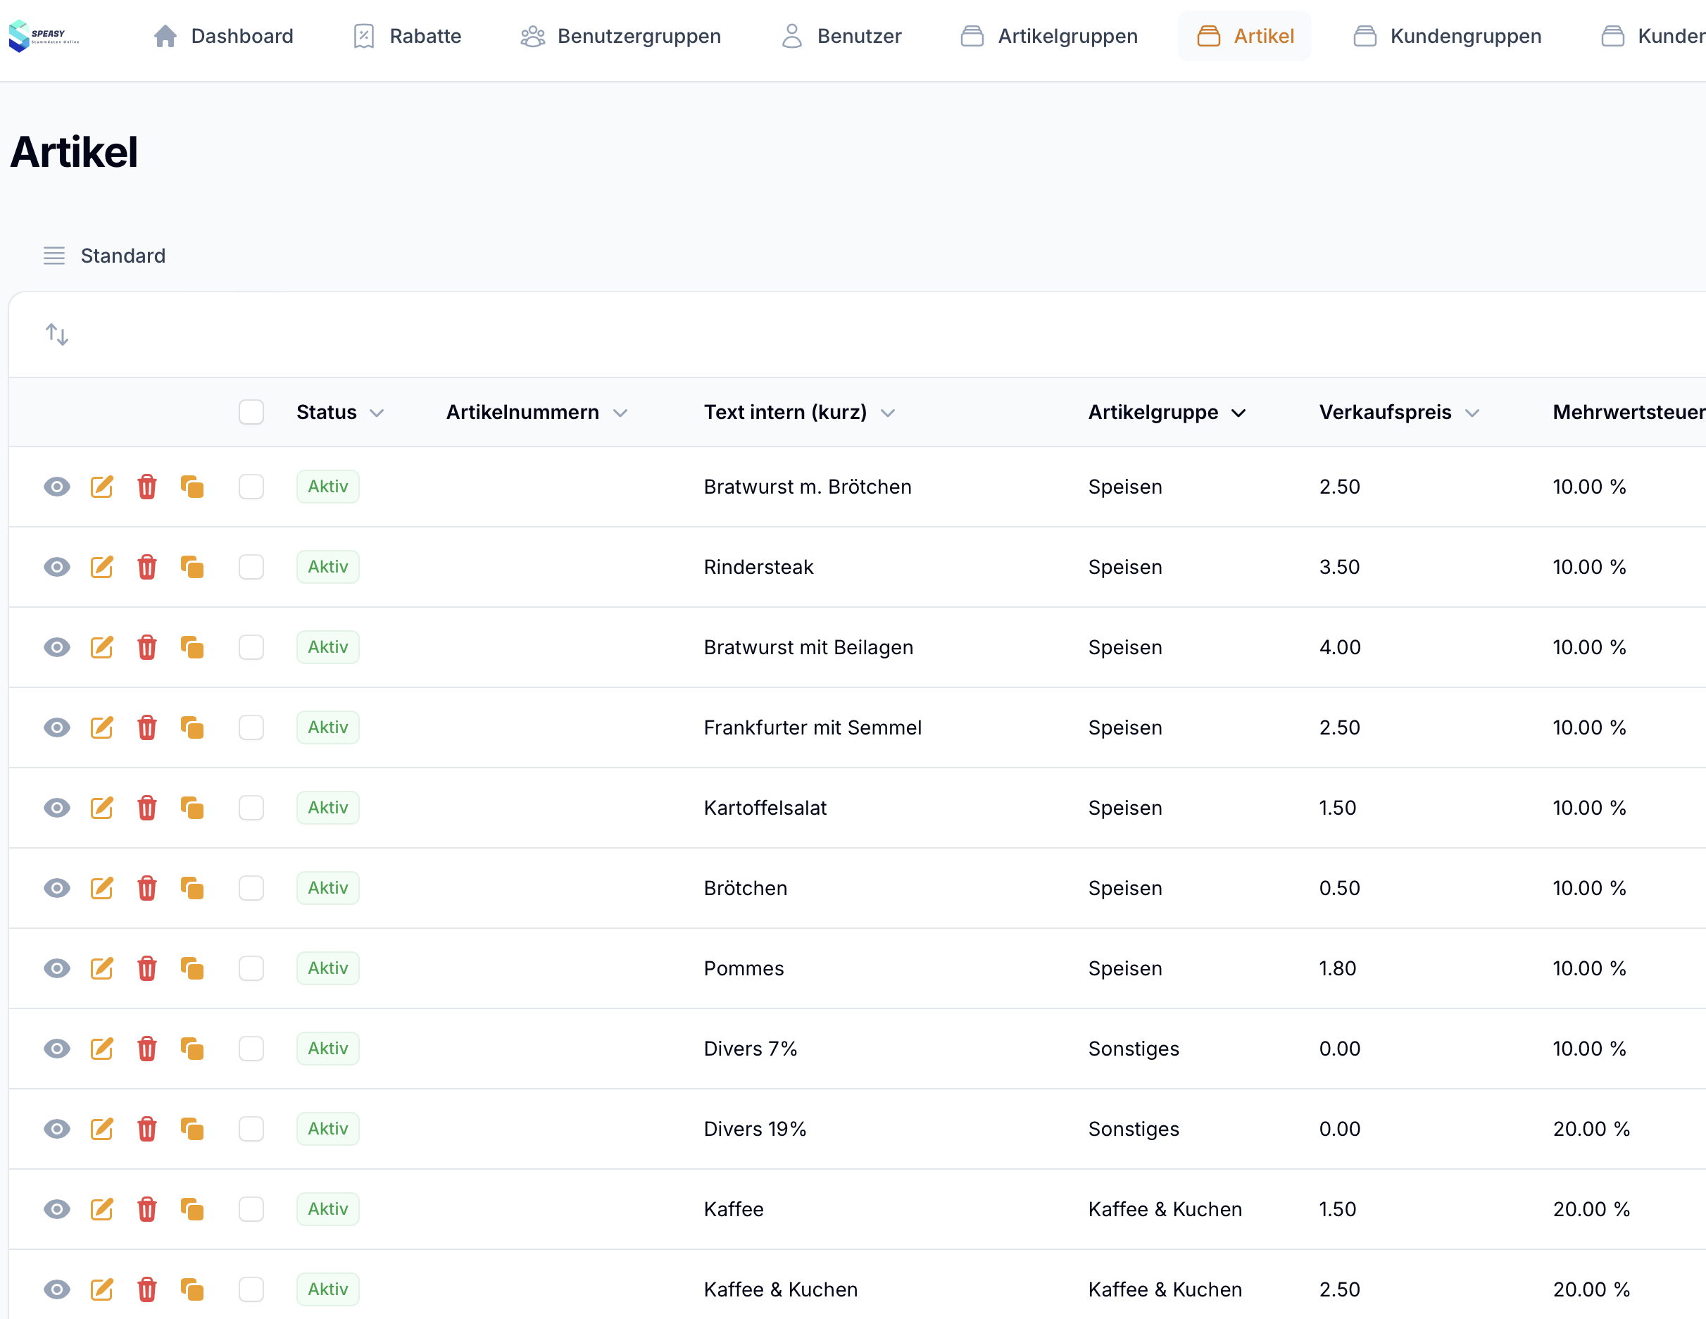Toggle the select-all checkbox in header
1706x1319 pixels.
(251, 412)
